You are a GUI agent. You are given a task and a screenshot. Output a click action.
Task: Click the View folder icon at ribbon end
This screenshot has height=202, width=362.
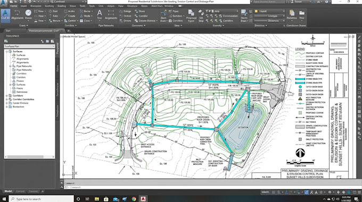coord(302,14)
